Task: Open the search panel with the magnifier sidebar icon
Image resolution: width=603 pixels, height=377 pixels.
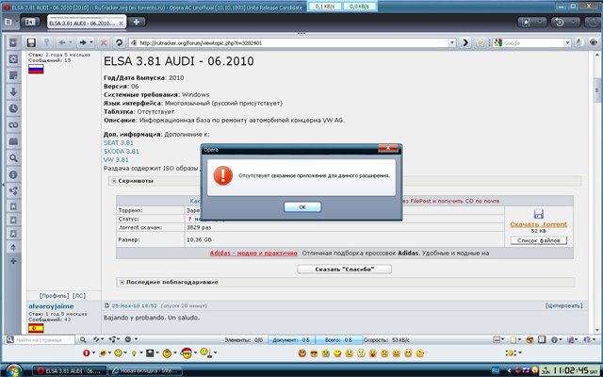Action: click(13, 158)
